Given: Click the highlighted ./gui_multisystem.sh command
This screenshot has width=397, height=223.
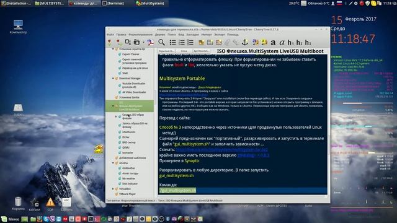Looking at the screenshot, I should tap(178, 190).
